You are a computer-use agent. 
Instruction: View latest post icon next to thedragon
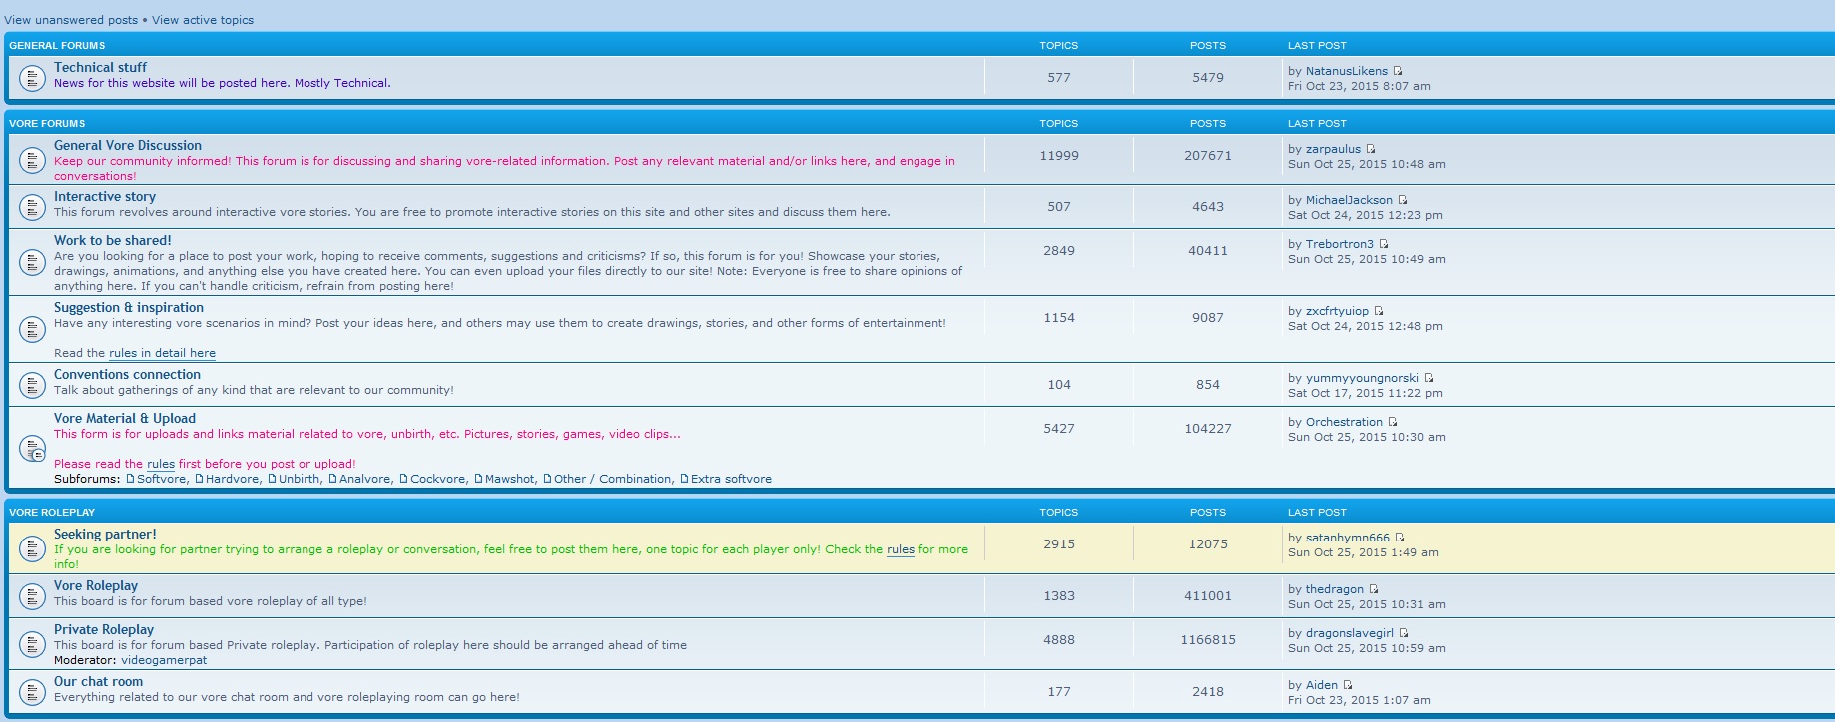(x=1374, y=589)
